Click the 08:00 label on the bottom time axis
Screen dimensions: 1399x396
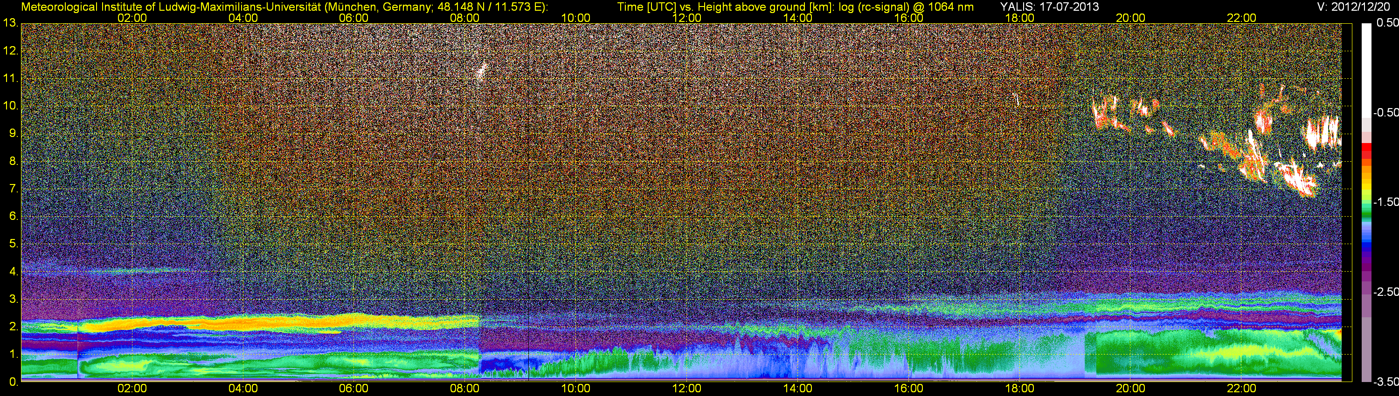[465, 389]
